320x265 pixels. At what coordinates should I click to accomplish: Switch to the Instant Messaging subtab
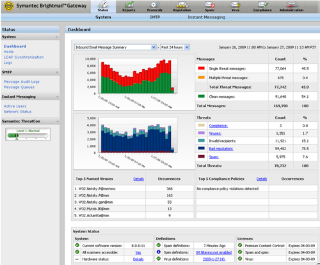206,17
